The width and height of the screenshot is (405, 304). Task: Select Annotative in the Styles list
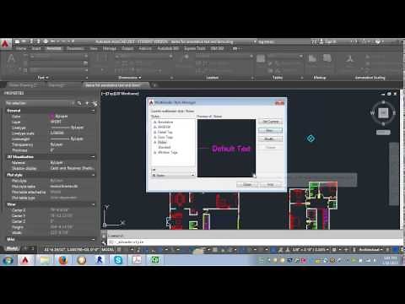[x=165, y=122]
